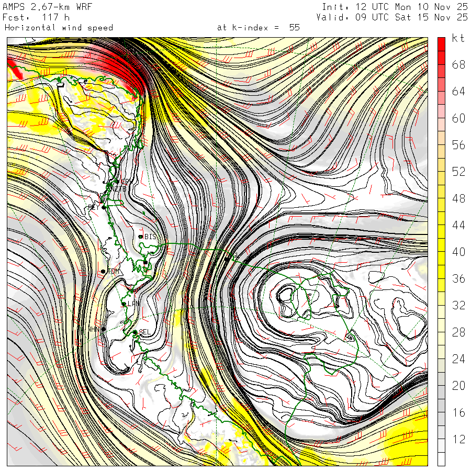Click the white swatch at colorbar bottom
This screenshot has width=471, height=471.
441,459
